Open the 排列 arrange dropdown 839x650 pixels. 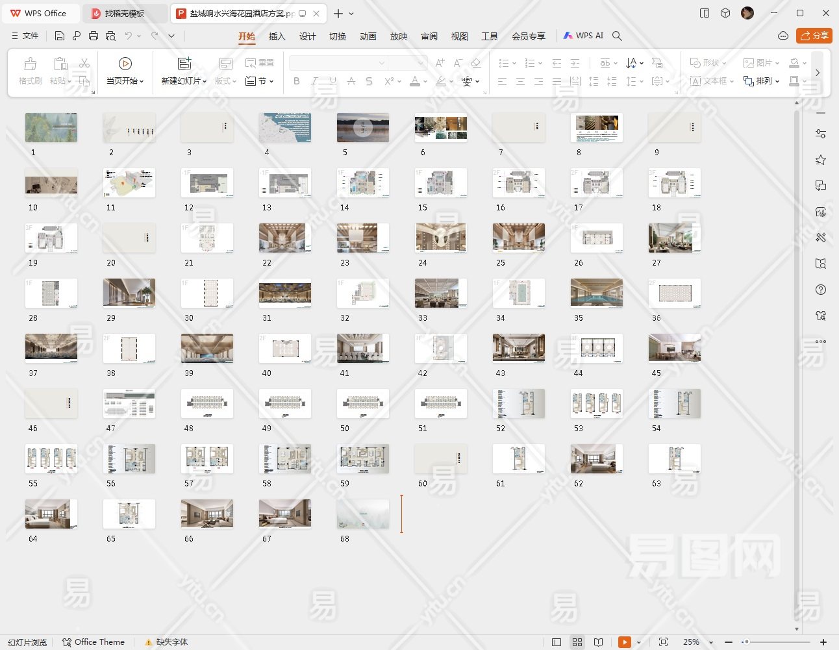762,81
